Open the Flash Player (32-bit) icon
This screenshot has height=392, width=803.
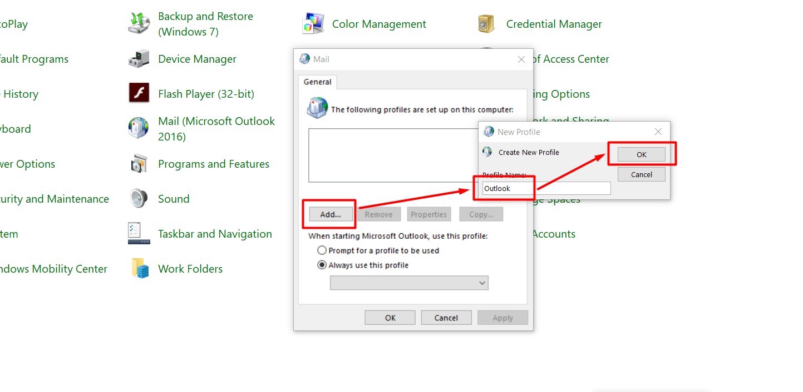point(139,93)
